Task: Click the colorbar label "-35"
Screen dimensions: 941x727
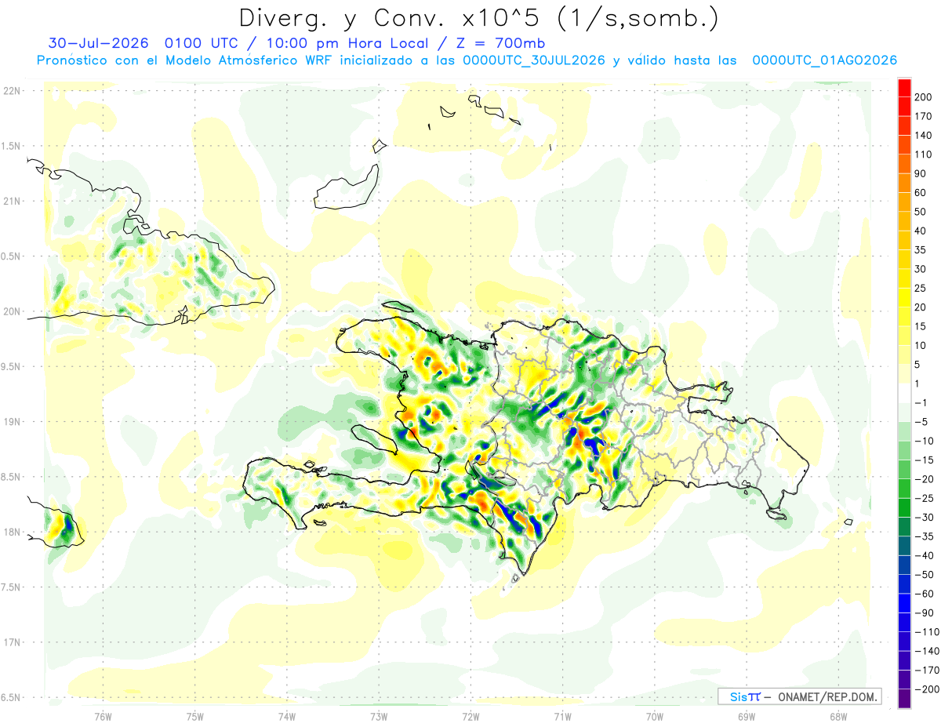Action: click(926, 536)
